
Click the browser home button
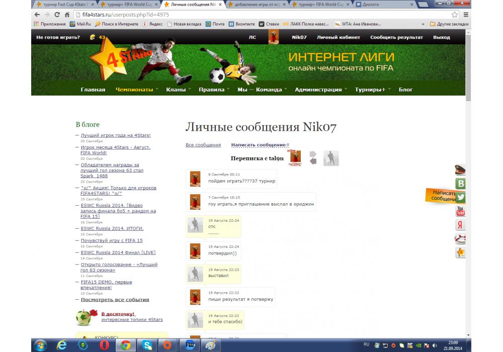(67, 15)
